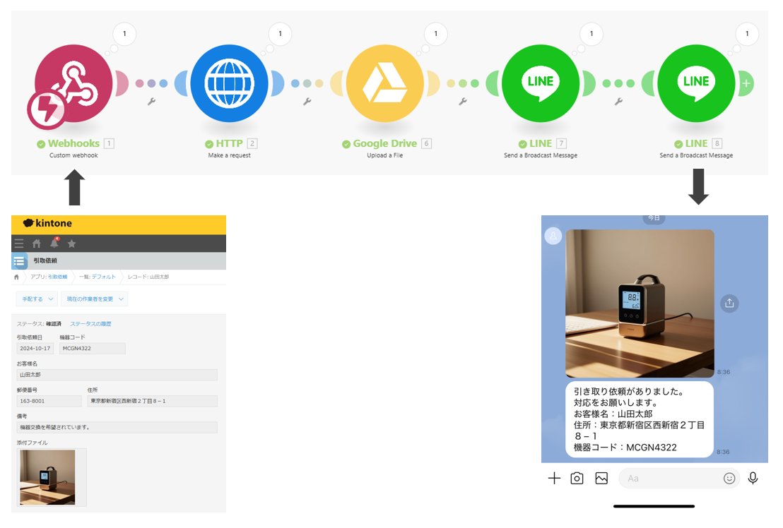Viewport: 783px width, 528px height.
Task: Click breadcrumb home icon in kintone
Action: click(x=16, y=277)
